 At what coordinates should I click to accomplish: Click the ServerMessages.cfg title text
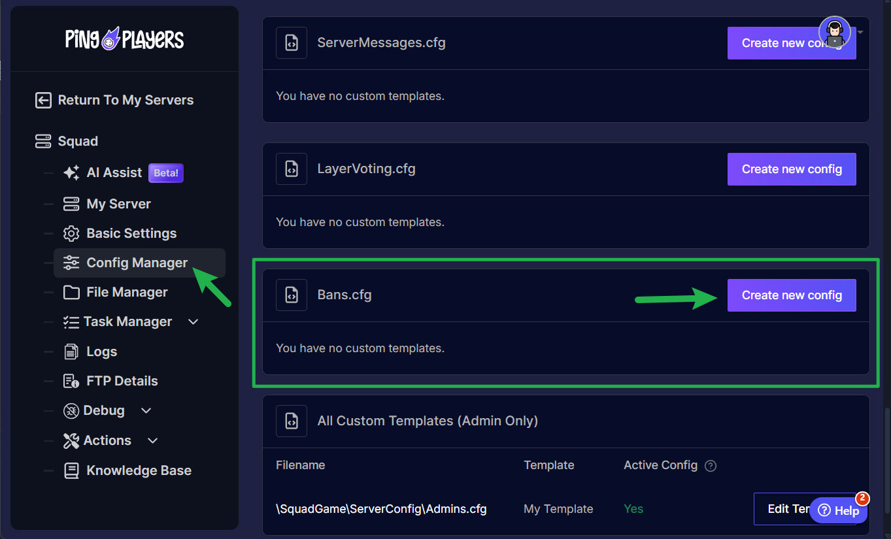coord(381,43)
